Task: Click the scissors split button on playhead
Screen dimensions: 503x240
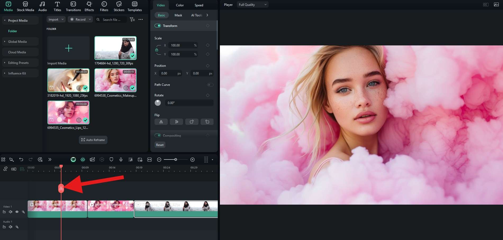Action: click(x=61, y=188)
